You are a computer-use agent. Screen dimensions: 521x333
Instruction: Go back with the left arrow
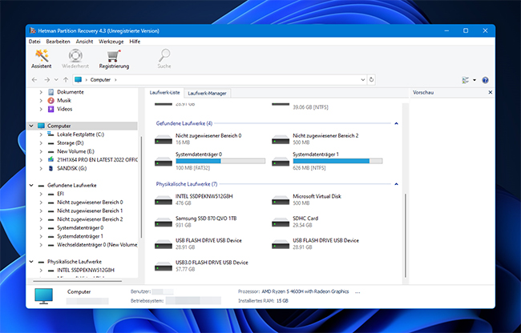click(34, 80)
